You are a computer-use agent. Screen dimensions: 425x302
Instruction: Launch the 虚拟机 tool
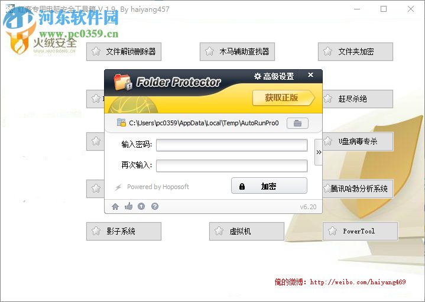pos(246,231)
